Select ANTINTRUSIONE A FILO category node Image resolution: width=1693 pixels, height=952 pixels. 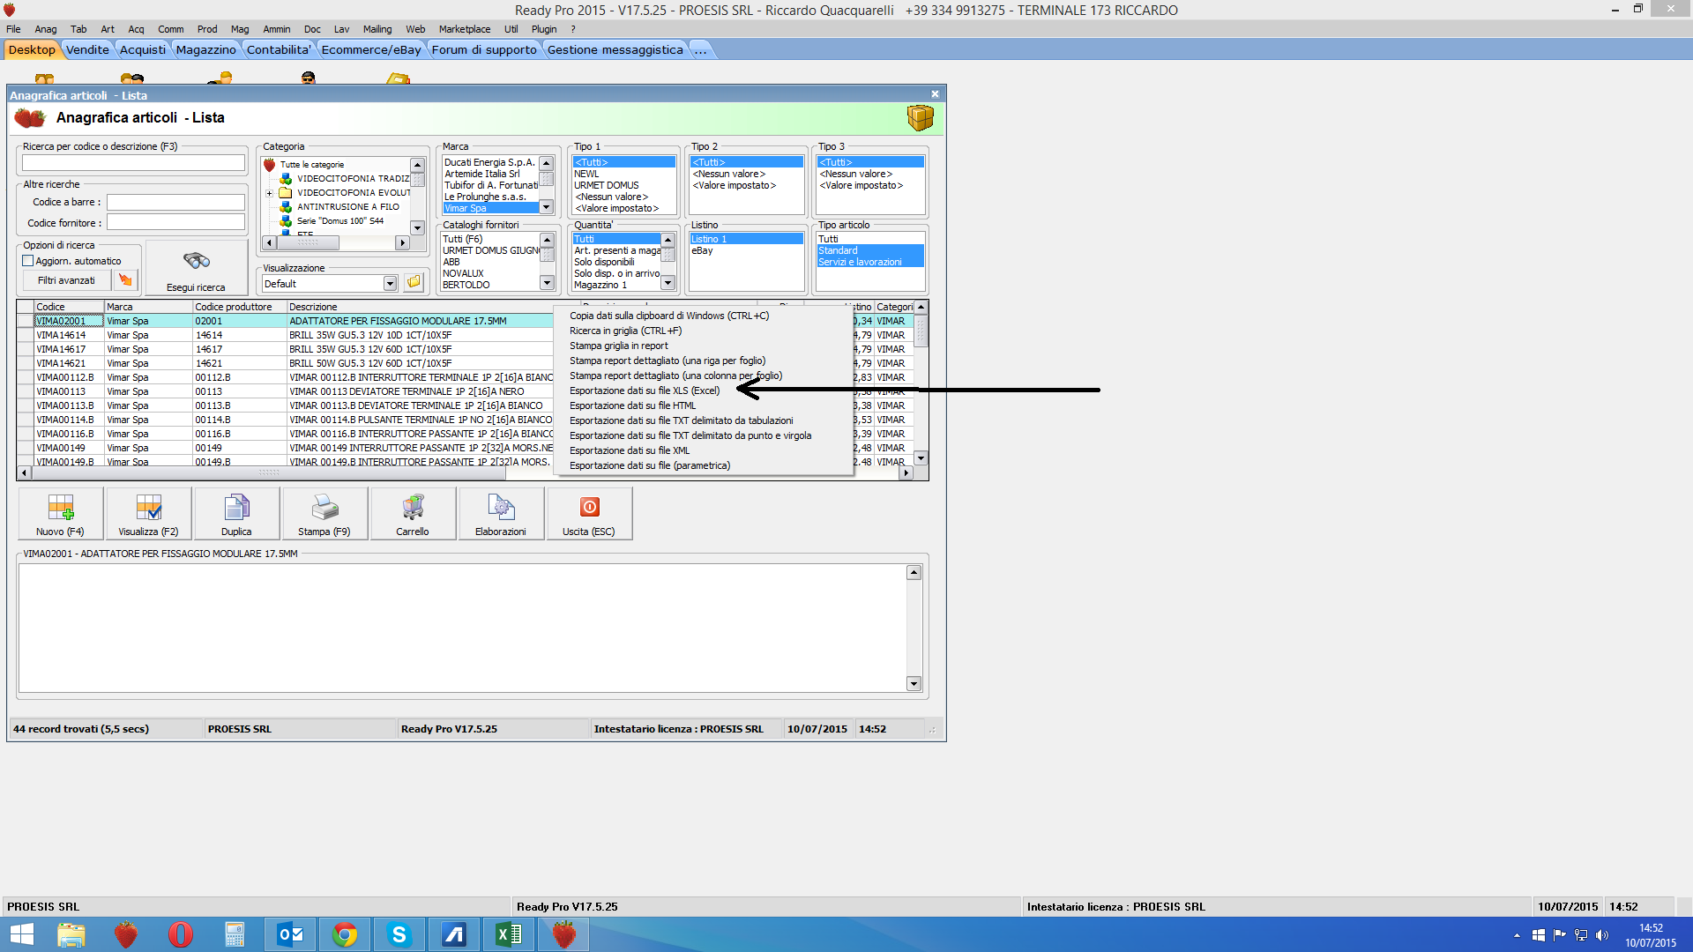coord(347,206)
